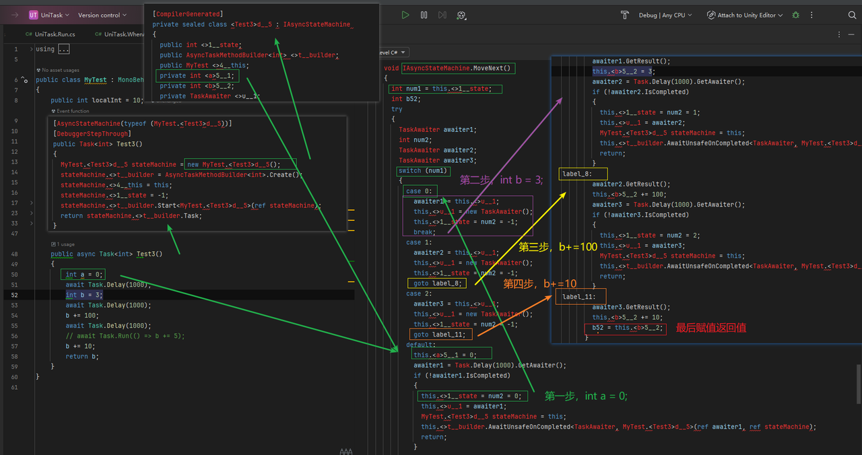This screenshot has height=455, width=862.
Task: Expand the folded using block on line 1
Action: pyautogui.click(x=32, y=48)
